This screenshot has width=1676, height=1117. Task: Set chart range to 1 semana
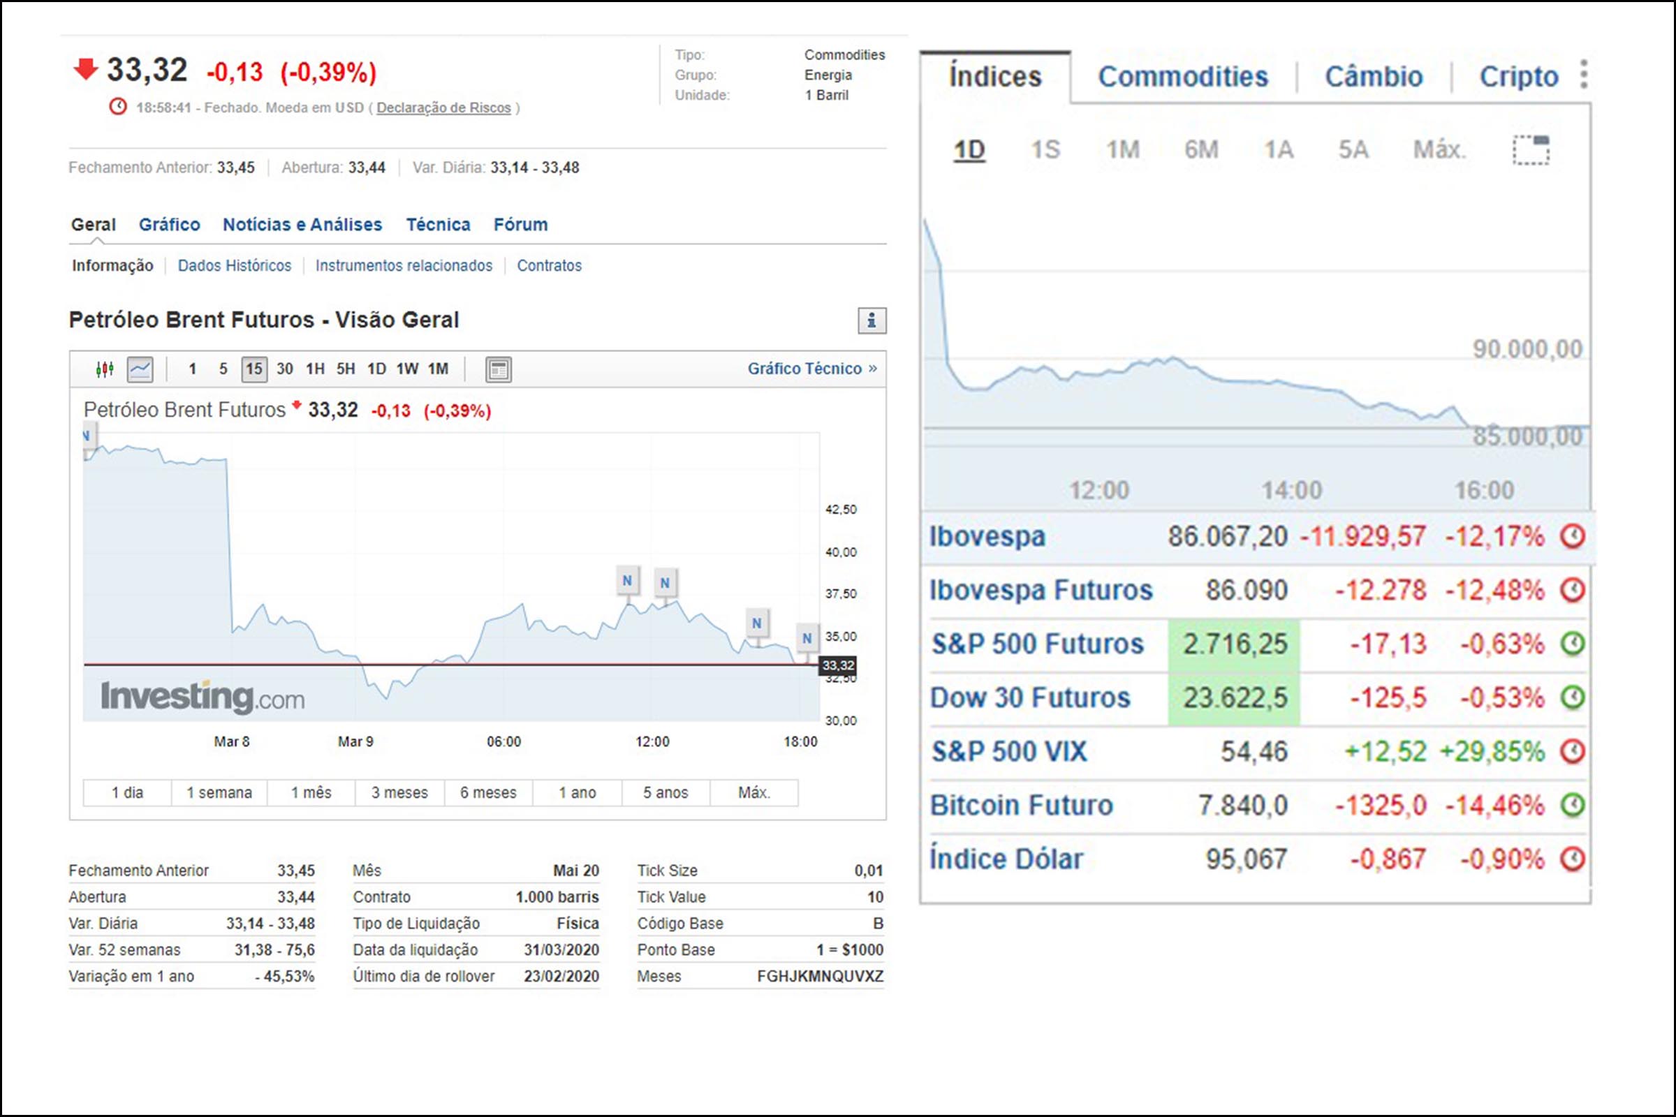[x=219, y=793]
